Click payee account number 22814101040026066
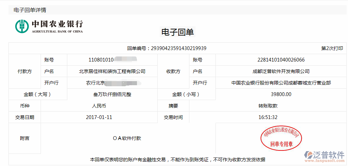This screenshot has width=348, height=166. pyautogui.click(x=281, y=60)
